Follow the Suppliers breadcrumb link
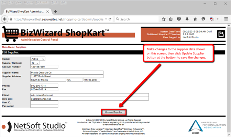The image size is (231, 137). [21, 47]
